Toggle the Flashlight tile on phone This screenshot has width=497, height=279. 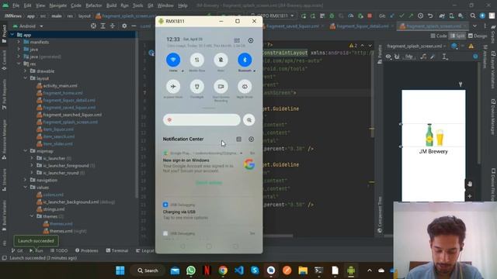click(196, 86)
